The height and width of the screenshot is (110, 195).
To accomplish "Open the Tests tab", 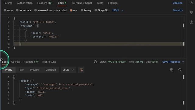I will tap(100, 3).
